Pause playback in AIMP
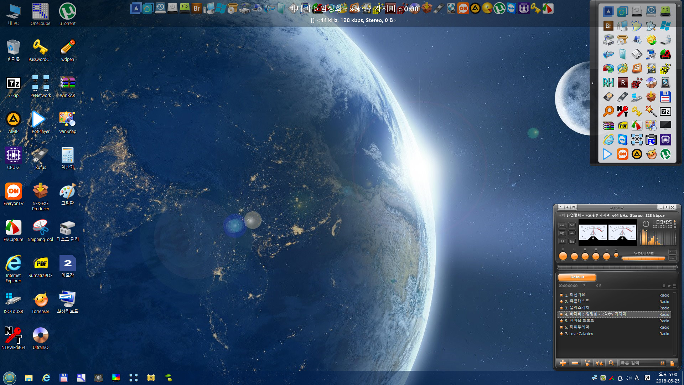 (x=574, y=256)
